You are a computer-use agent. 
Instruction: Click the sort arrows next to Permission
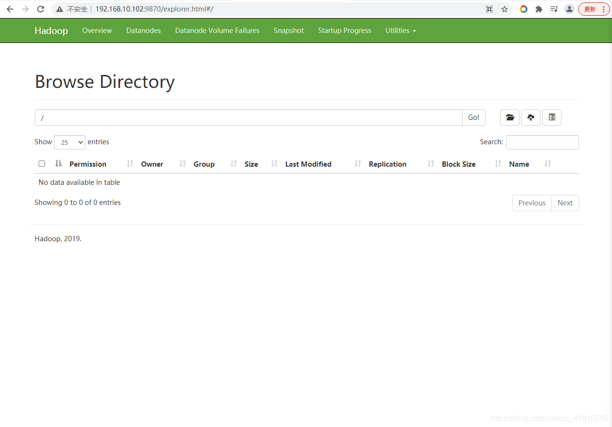[130, 163]
